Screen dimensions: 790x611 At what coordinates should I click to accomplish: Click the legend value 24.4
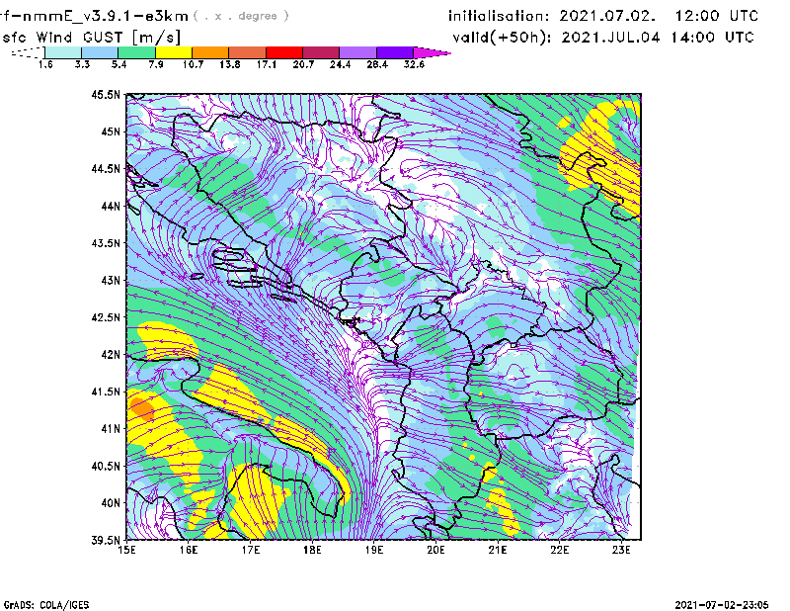340,64
